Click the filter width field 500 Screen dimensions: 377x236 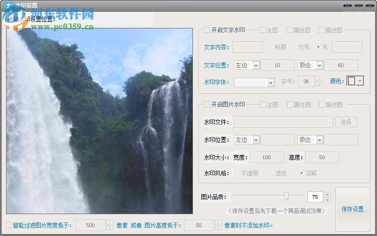point(91,225)
